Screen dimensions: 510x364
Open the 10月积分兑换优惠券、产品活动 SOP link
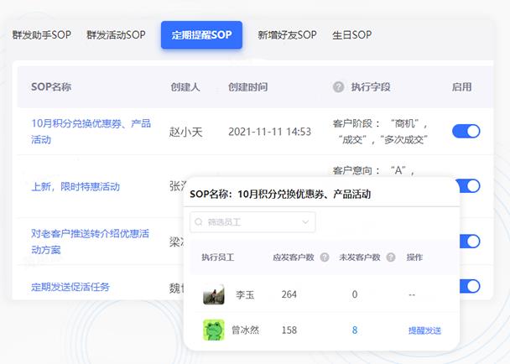click(91, 131)
